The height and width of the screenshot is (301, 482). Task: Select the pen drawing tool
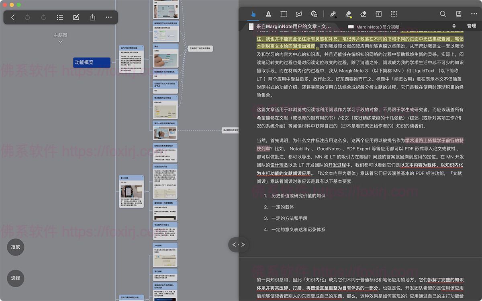(x=333, y=14)
